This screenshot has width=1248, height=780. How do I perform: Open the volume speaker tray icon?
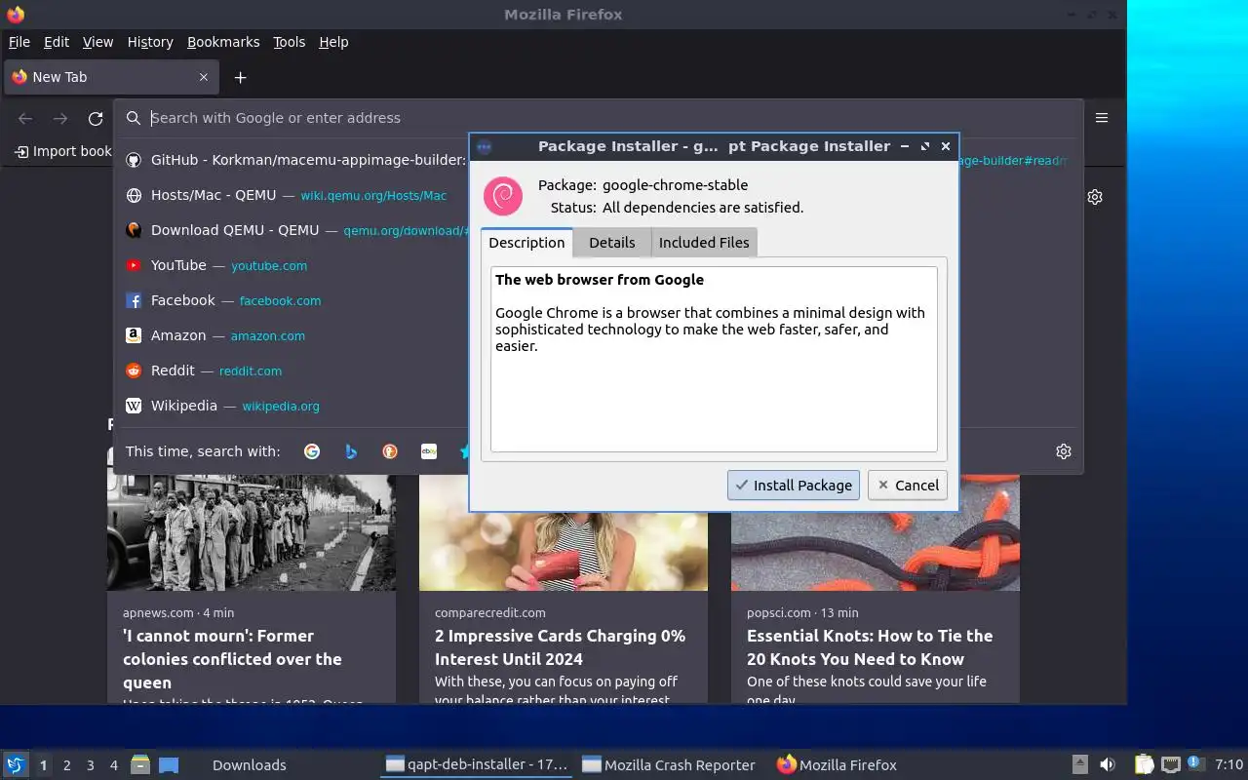pyautogui.click(x=1108, y=764)
